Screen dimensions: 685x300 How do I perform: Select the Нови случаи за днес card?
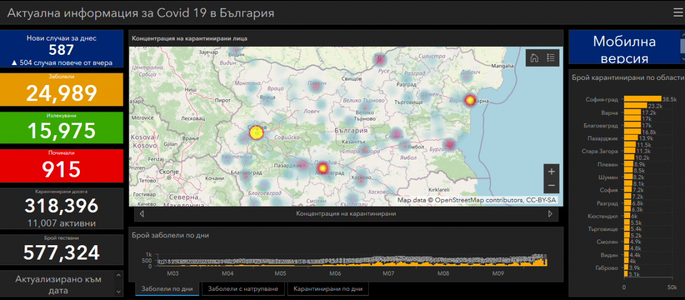(62, 50)
